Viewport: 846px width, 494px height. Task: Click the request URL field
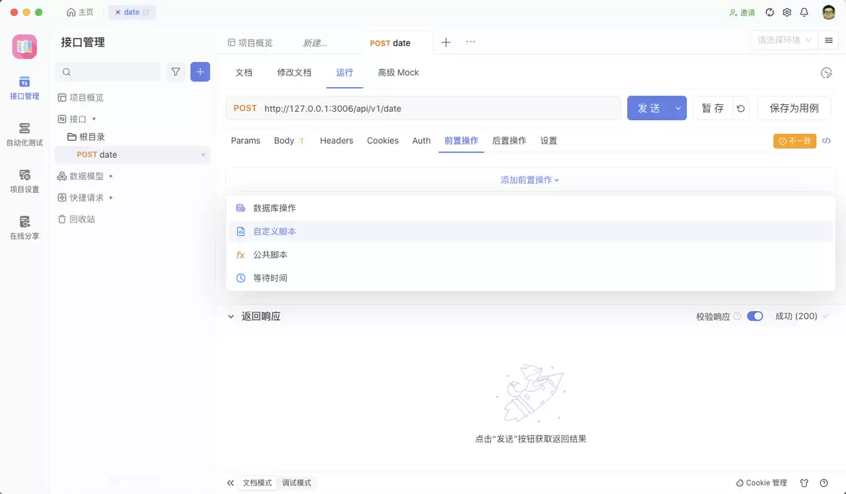(x=440, y=108)
